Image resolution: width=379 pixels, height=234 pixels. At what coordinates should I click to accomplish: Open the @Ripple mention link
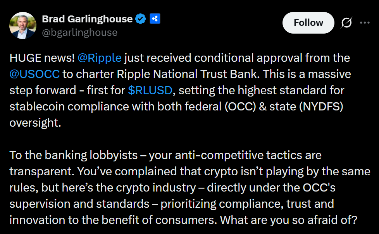[100, 58]
